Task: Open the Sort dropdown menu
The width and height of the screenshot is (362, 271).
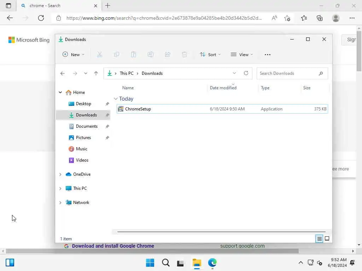Action: [210, 55]
